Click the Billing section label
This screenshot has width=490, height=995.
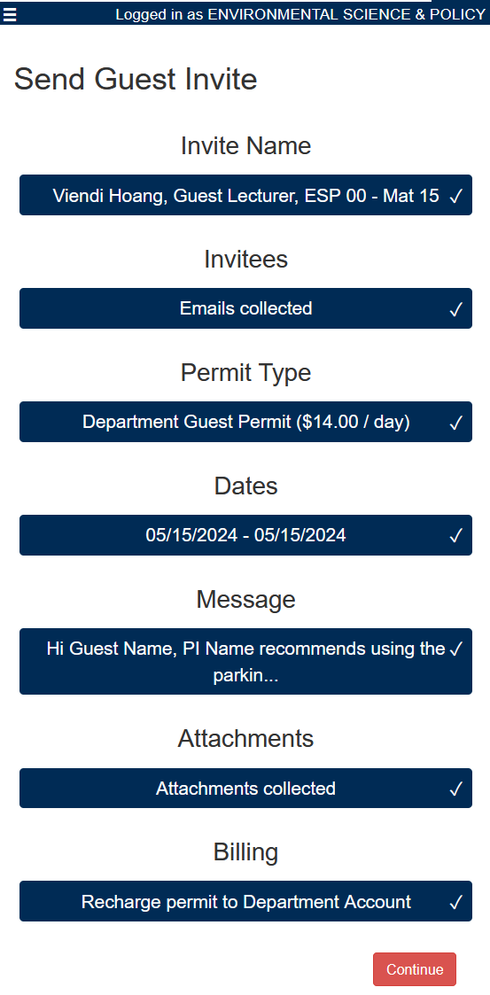245,852
